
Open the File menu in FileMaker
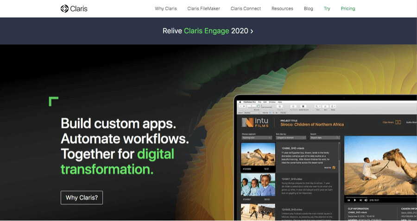pos(259,102)
